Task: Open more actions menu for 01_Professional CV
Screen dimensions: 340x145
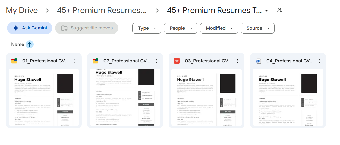Action: [x=75, y=61]
